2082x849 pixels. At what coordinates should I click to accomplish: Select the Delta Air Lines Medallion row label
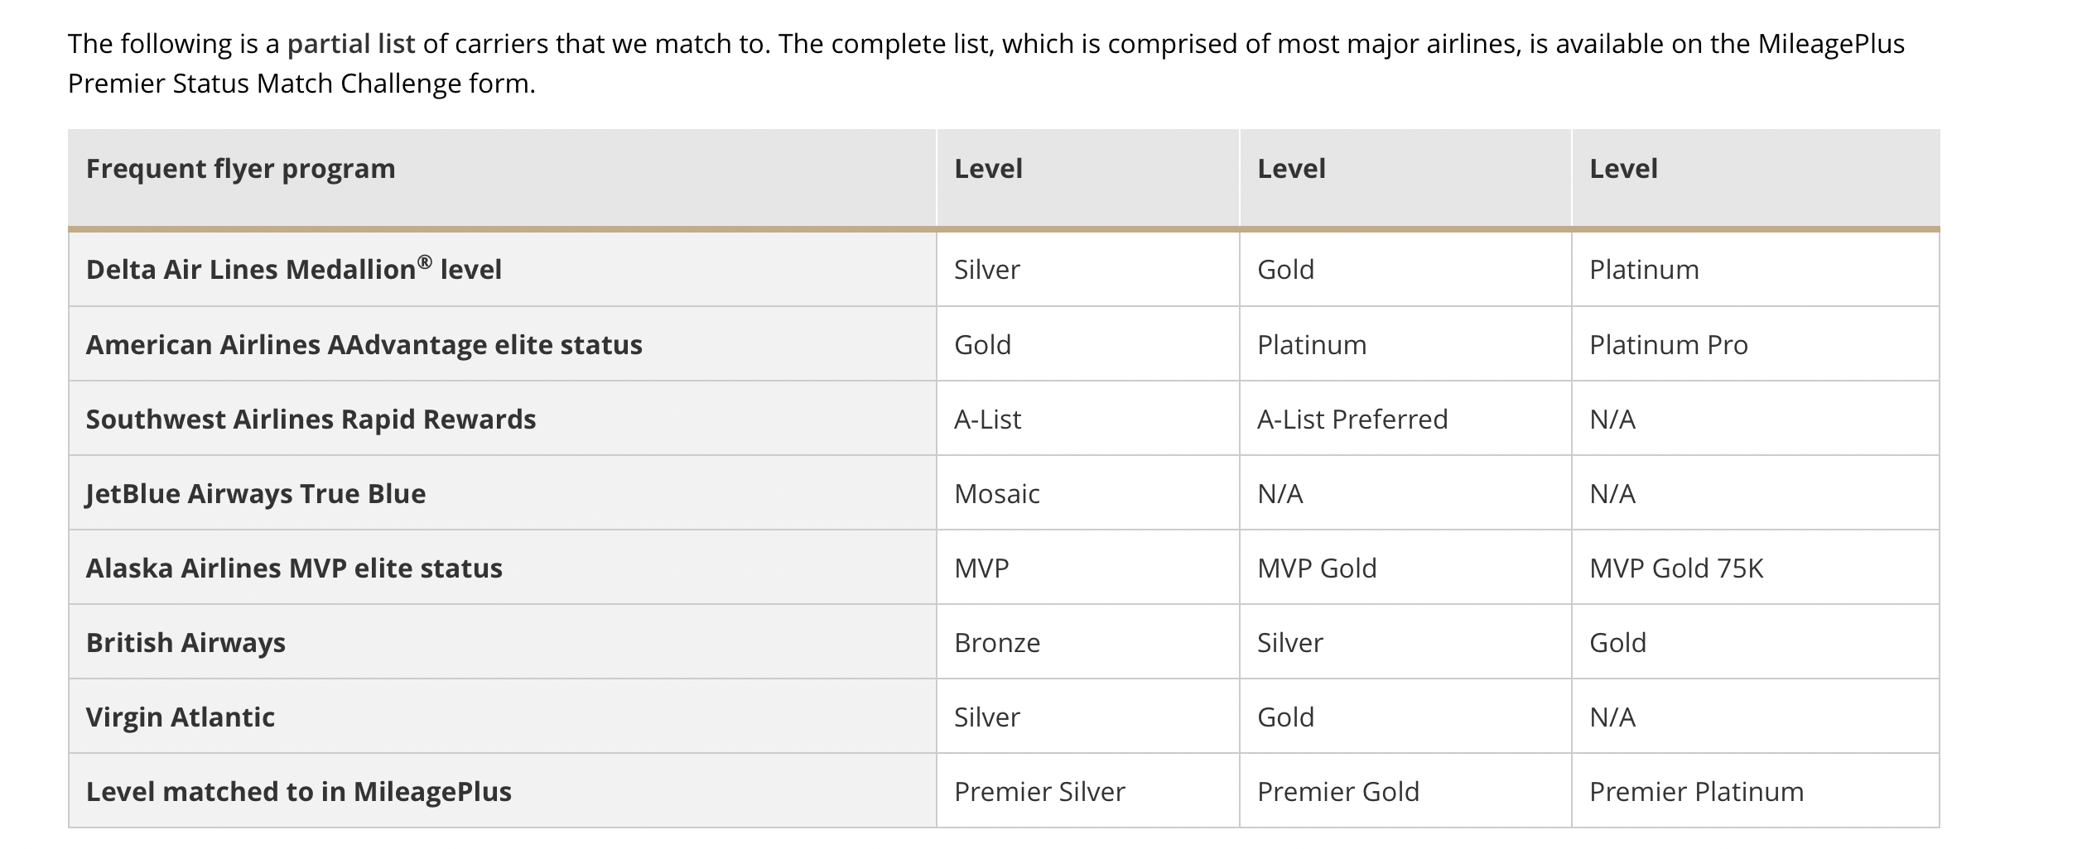pos(293,270)
